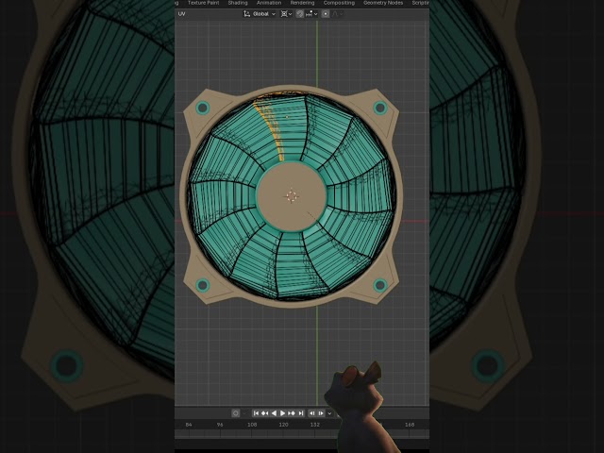Jump to previous keyframe

[264, 413]
